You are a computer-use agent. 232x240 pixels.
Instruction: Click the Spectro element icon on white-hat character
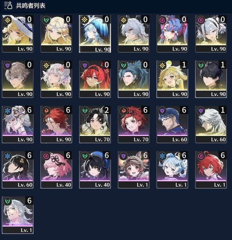coord(7,20)
